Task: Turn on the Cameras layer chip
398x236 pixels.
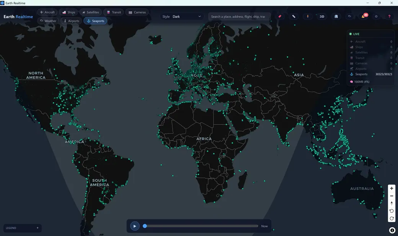Action: pos(137,12)
